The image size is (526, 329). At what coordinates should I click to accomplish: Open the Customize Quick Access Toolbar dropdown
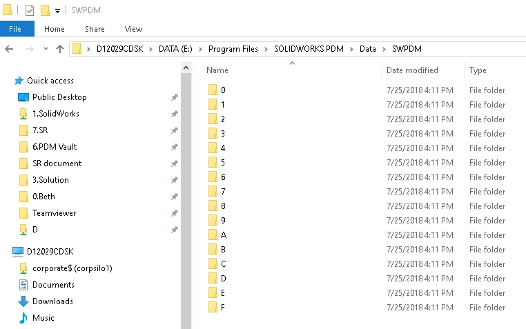(x=58, y=11)
